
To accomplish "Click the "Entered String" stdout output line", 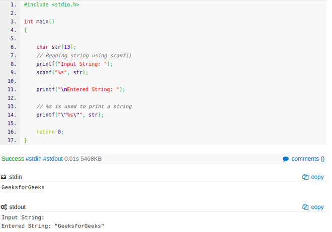I will (52, 226).
